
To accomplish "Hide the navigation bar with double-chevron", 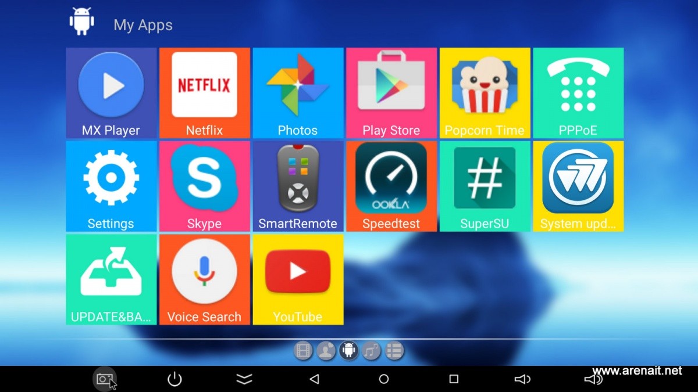I will (244, 379).
